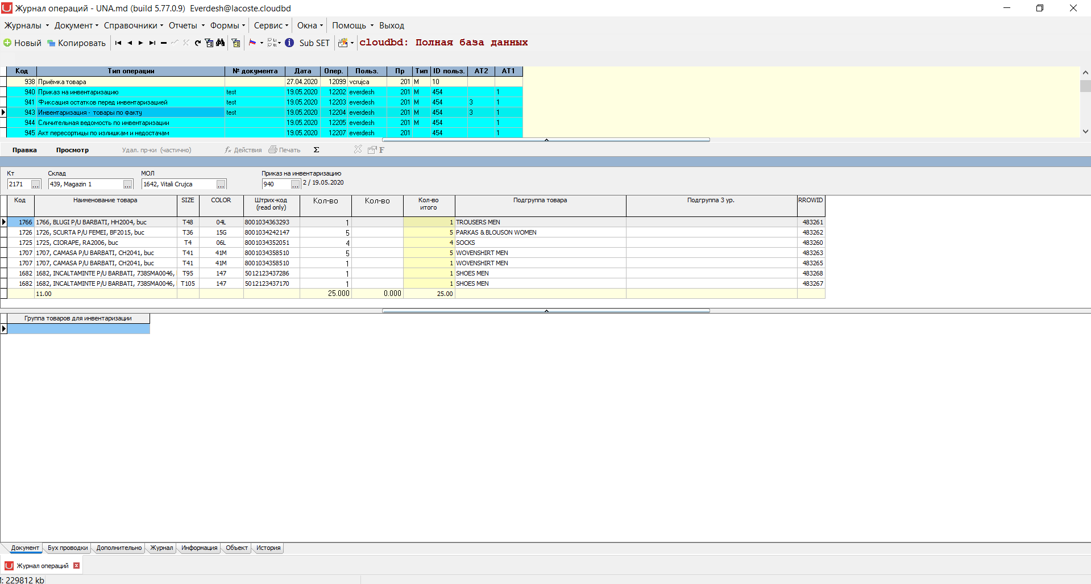Collapse the upper journal panel splitter
Viewport: 1091px width, 584px height.
point(546,140)
